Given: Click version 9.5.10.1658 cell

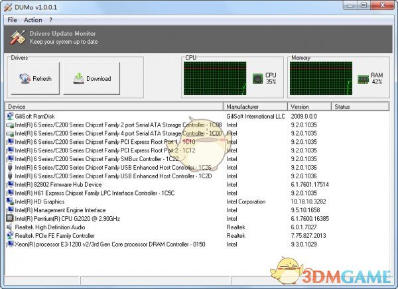Looking at the screenshot, I should pos(305,210).
